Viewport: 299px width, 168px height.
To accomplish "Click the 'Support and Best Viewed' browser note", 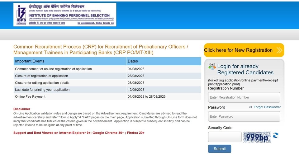I will 79,133.
